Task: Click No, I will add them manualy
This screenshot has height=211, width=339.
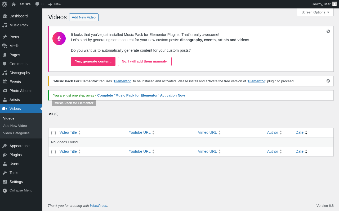Action: point(145,61)
